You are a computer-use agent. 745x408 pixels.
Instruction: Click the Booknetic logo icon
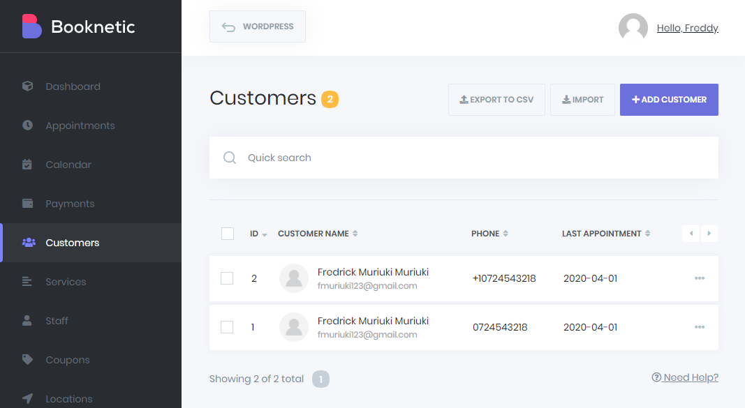pos(31,27)
